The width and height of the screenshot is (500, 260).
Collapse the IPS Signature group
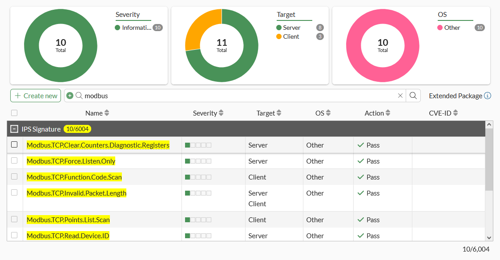pos(14,129)
